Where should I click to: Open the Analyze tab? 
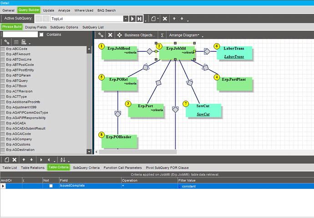pos(64,10)
